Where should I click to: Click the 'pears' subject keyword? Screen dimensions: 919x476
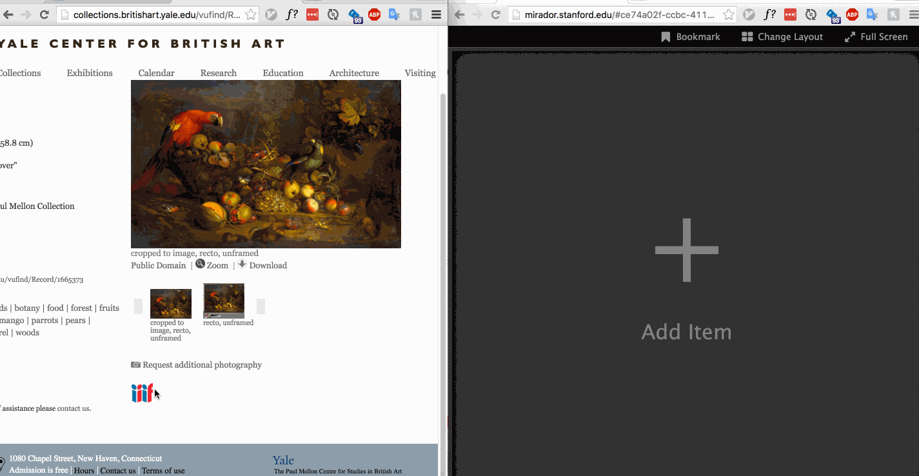75,320
